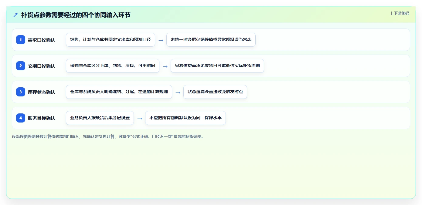Click the arrow in the 库存状态确认 row
The width and height of the screenshot is (422, 205).
(x=178, y=92)
